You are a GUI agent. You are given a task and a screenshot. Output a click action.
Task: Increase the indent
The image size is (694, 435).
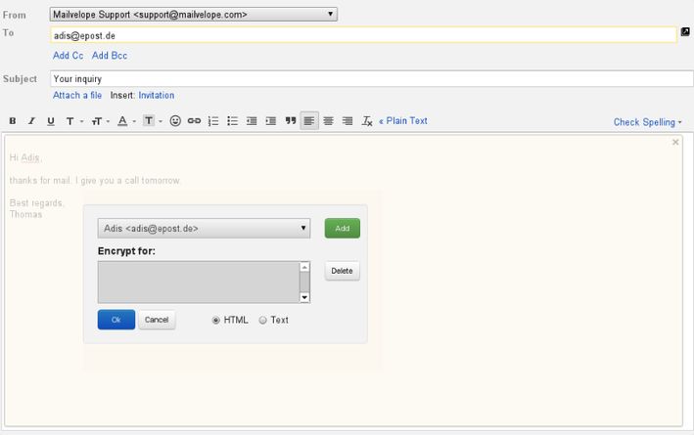coord(271,120)
